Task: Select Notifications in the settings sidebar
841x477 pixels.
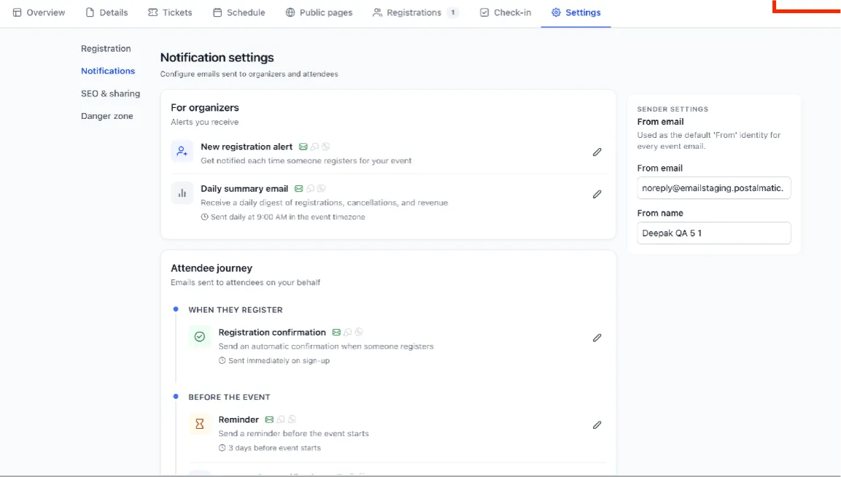Action: coord(108,71)
